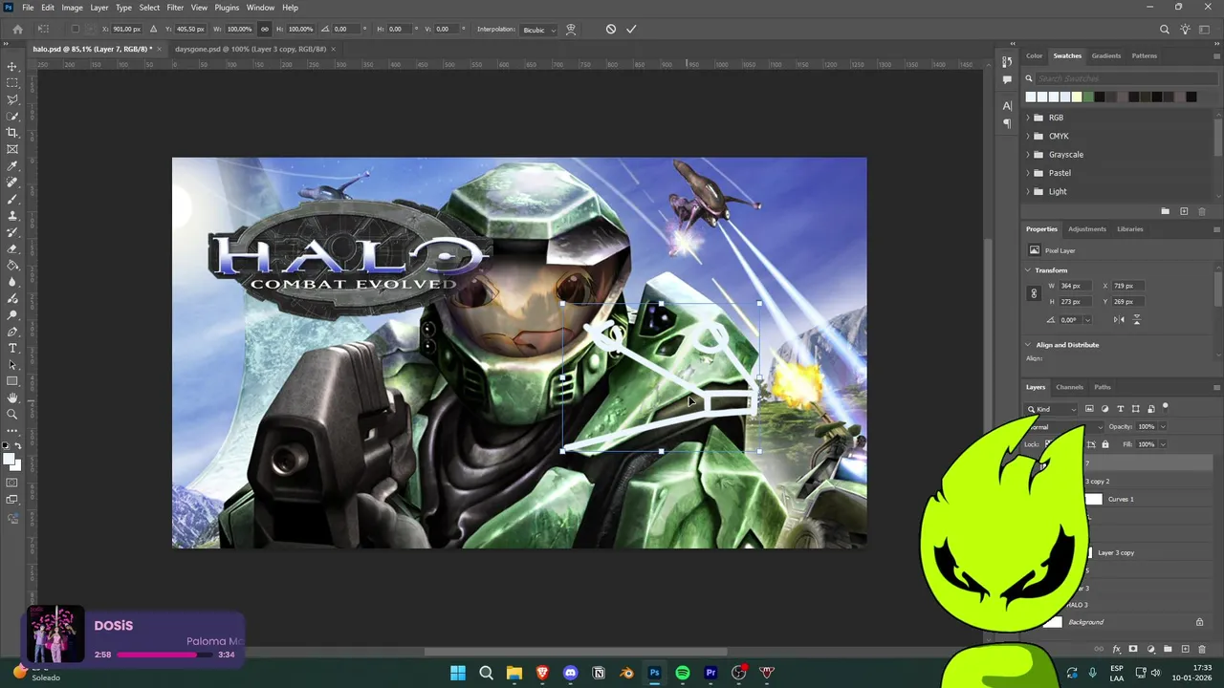Open the Paragraph panel icon
1224x688 pixels.
1007,123
